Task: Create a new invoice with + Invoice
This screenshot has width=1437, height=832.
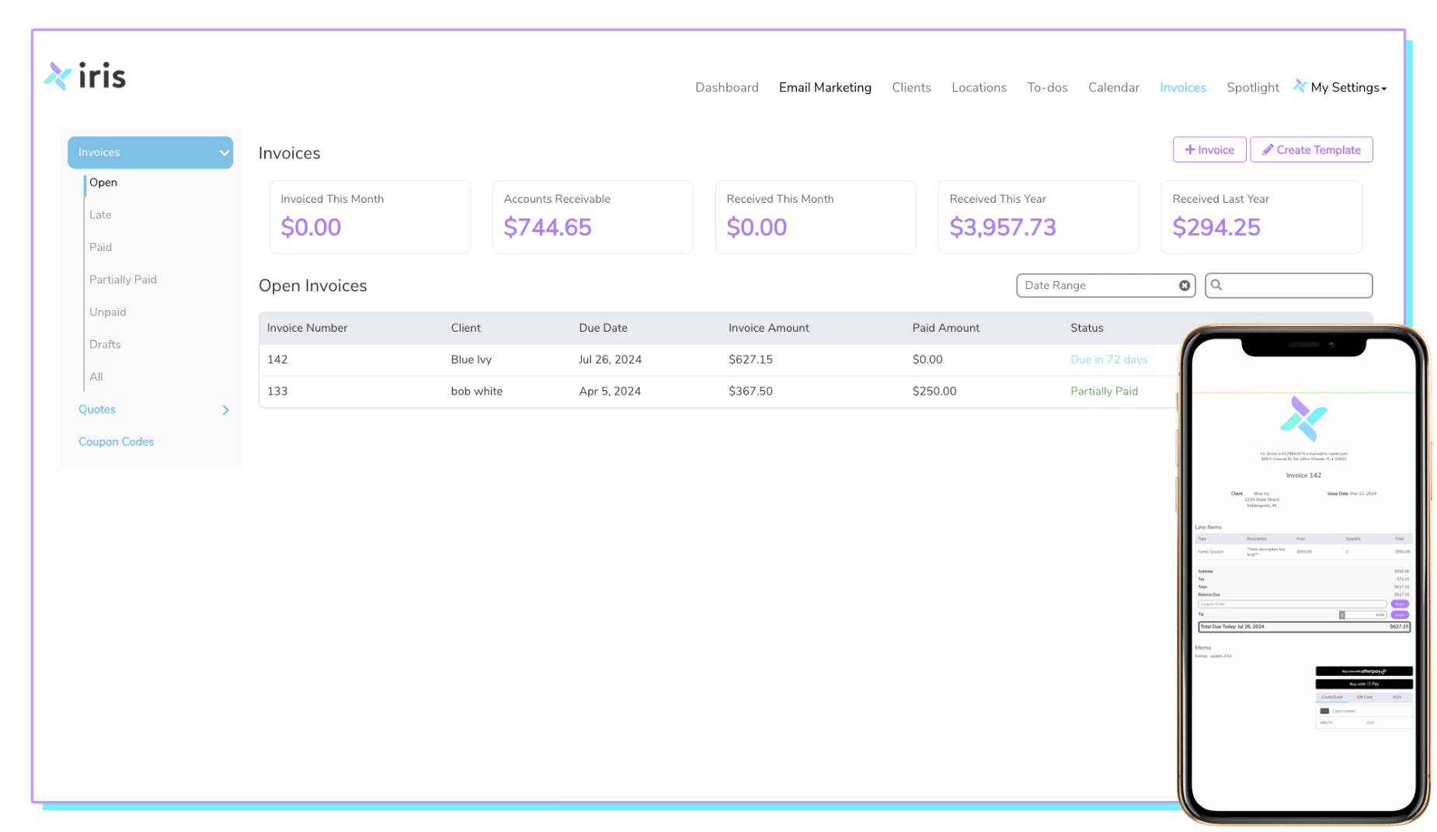Action: coord(1209,150)
